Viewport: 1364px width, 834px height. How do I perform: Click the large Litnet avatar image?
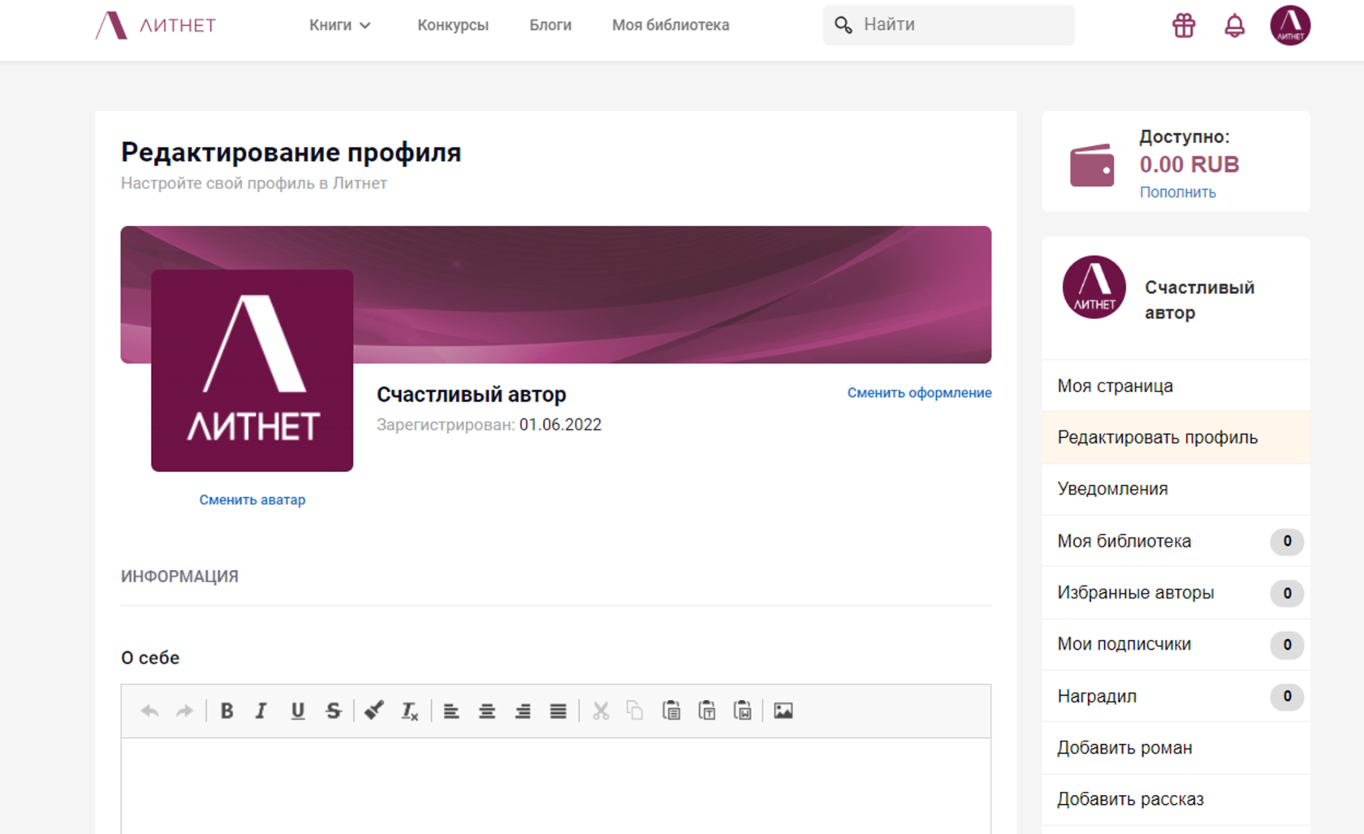click(252, 370)
